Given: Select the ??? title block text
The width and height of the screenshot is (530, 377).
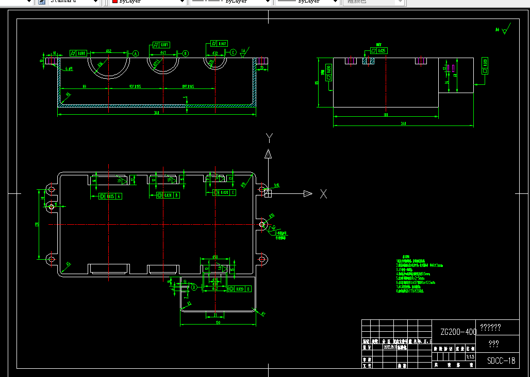Looking at the screenshot, I should 493,344.
